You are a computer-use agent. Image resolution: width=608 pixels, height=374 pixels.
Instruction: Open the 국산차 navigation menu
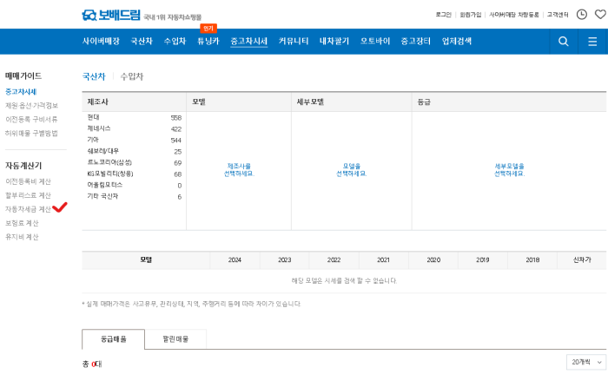pyautogui.click(x=142, y=41)
